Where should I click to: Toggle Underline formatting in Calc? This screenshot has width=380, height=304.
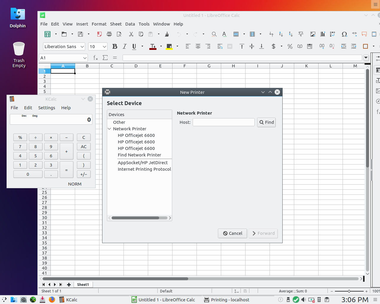pyautogui.click(x=134, y=46)
